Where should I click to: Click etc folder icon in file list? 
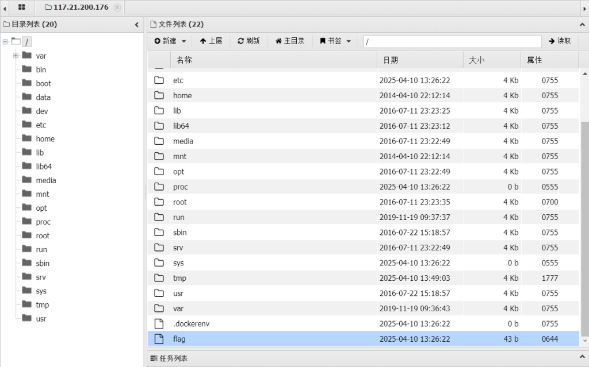[x=159, y=80]
